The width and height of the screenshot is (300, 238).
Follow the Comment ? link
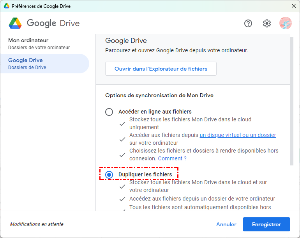pyautogui.click(x=172, y=158)
